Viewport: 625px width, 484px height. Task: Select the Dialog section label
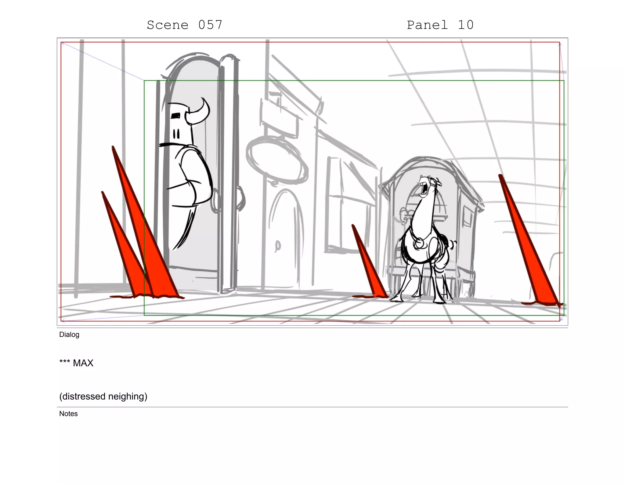(x=69, y=334)
